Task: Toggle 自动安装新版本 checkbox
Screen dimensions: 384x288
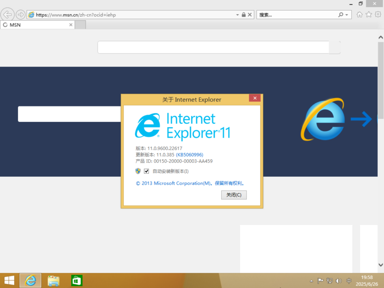Action: point(146,171)
